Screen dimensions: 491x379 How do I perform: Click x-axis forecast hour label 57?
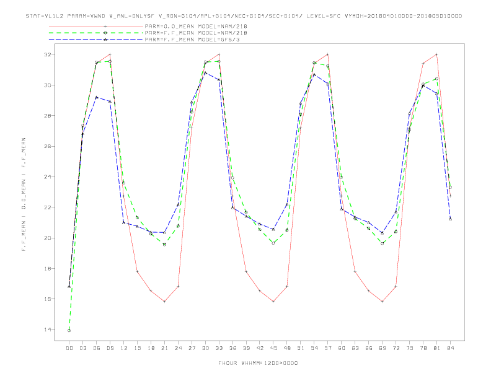(x=328, y=348)
